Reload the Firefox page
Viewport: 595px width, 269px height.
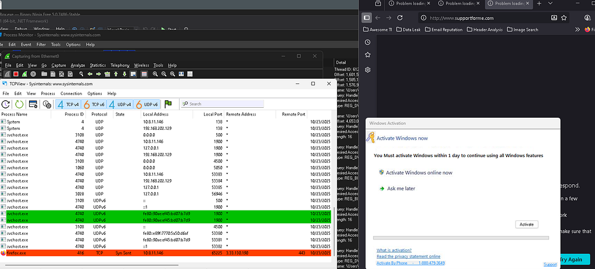(x=400, y=17)
